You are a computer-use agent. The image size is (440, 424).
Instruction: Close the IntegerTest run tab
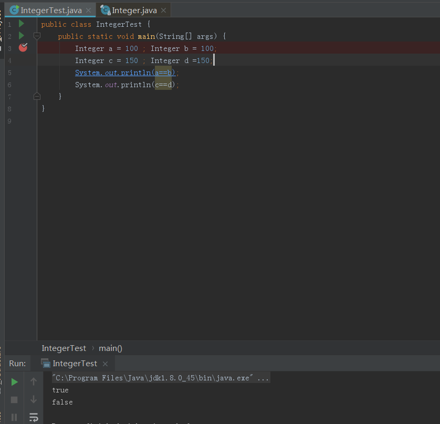[x=105, y=364]
